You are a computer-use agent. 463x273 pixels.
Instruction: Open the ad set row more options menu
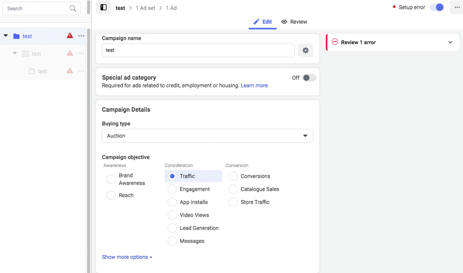point(81,54)
